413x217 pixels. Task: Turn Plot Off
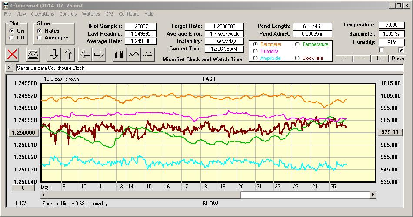click(x=12, y=38)
